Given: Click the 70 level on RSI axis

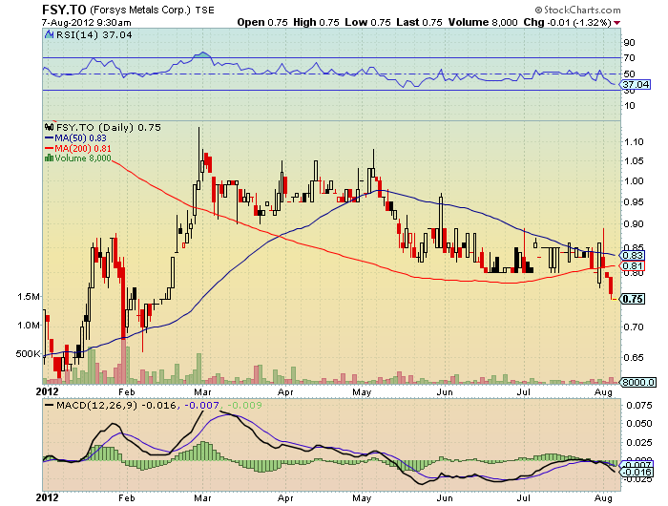Looking at the screenshot, I should [x=629, y=57].
